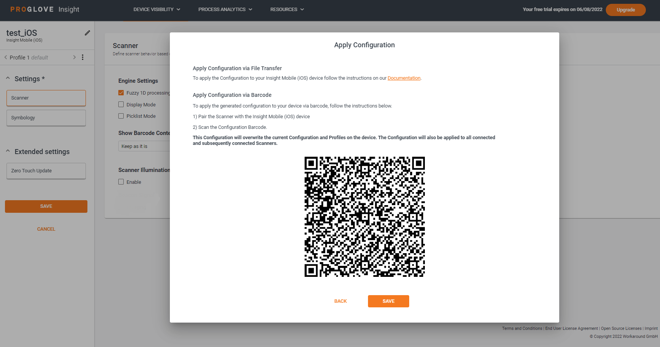Screen dimensions: 660x347
Task: Open End User License Agreement link
Action: tap(571, 328)
